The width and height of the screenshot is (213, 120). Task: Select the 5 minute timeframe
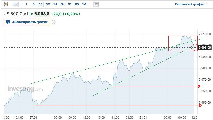click(x=34, y=4)
